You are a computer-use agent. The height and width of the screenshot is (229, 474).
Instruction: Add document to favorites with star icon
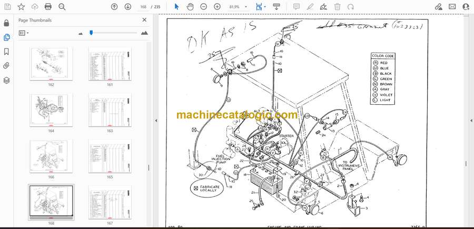[21, 7]
